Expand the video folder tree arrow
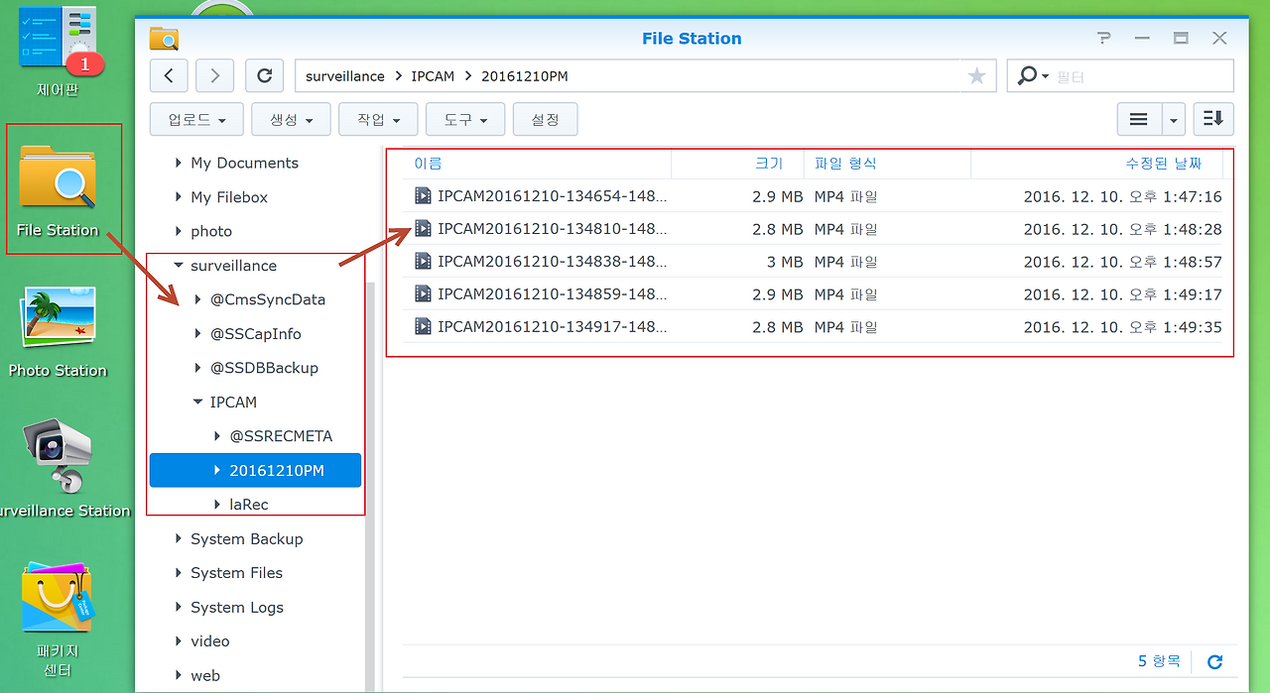The image size is (1270, 693). 179,641
